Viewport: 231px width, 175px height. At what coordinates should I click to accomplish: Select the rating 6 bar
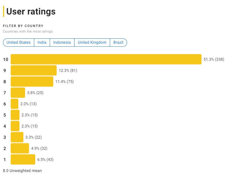click(x=14, y=104)
